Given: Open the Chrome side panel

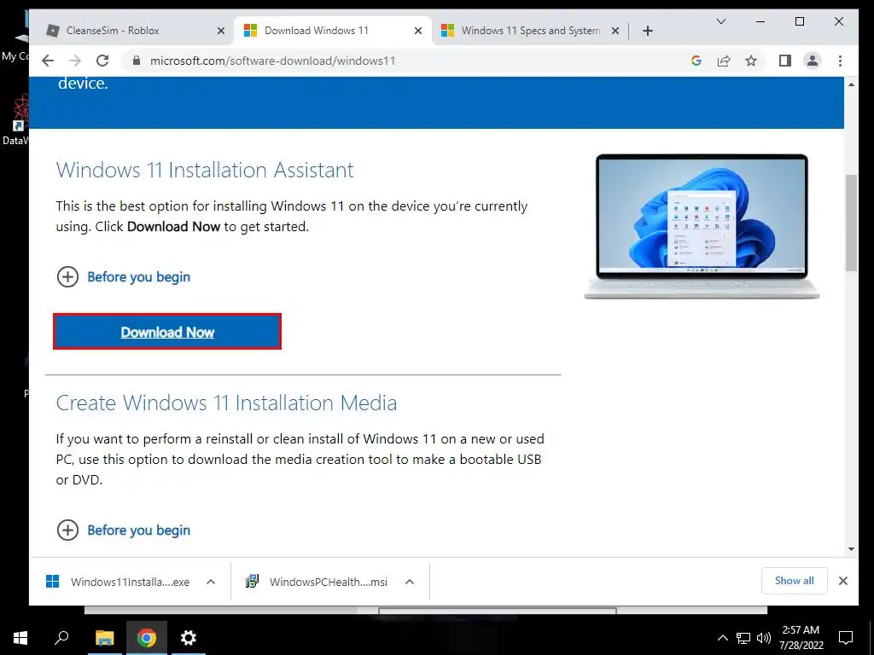Looking at the screenshot, I should [x=785, y=61].
